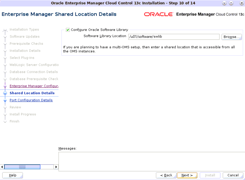
Task: Click the Finish step node icon
Action: click(x=5, y=121)
